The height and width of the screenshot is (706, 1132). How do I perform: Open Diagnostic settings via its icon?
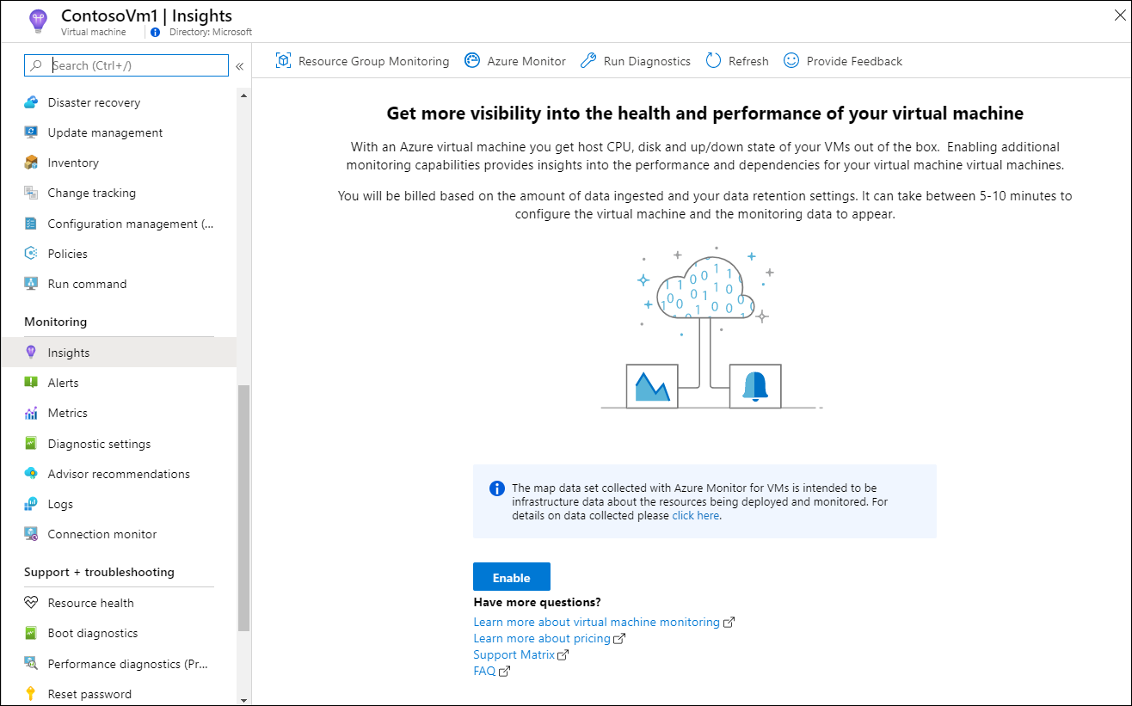(x=31, y=443)
